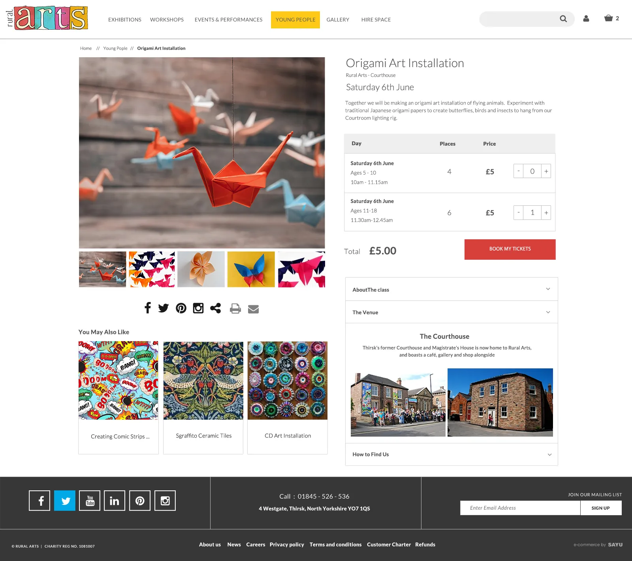Expand the AboutThe class section
This screenshot has width=632, height=561.
(451, 289)
